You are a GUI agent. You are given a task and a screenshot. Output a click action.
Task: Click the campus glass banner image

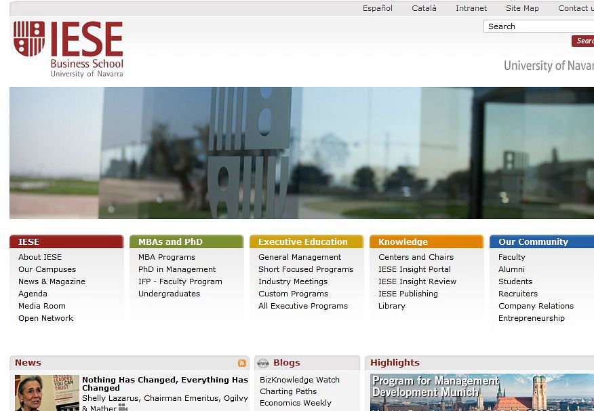tap(302, 153)
